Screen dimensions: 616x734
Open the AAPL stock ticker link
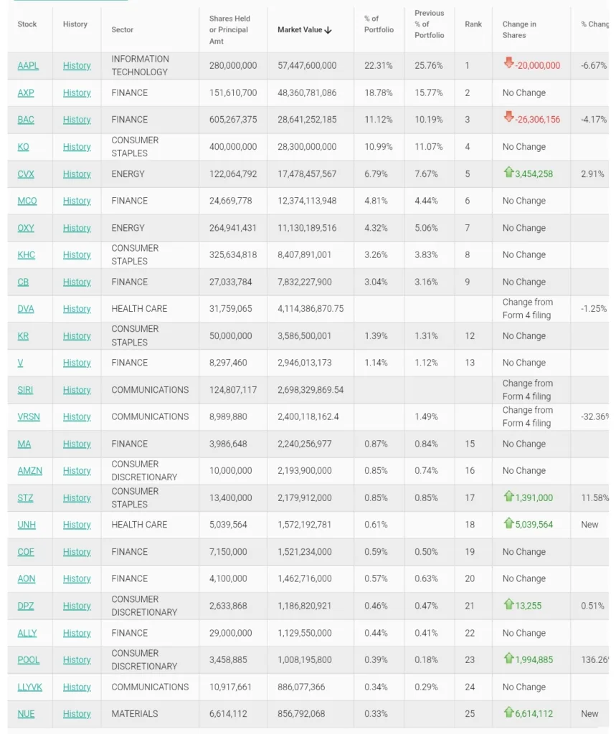click(28, 66)
